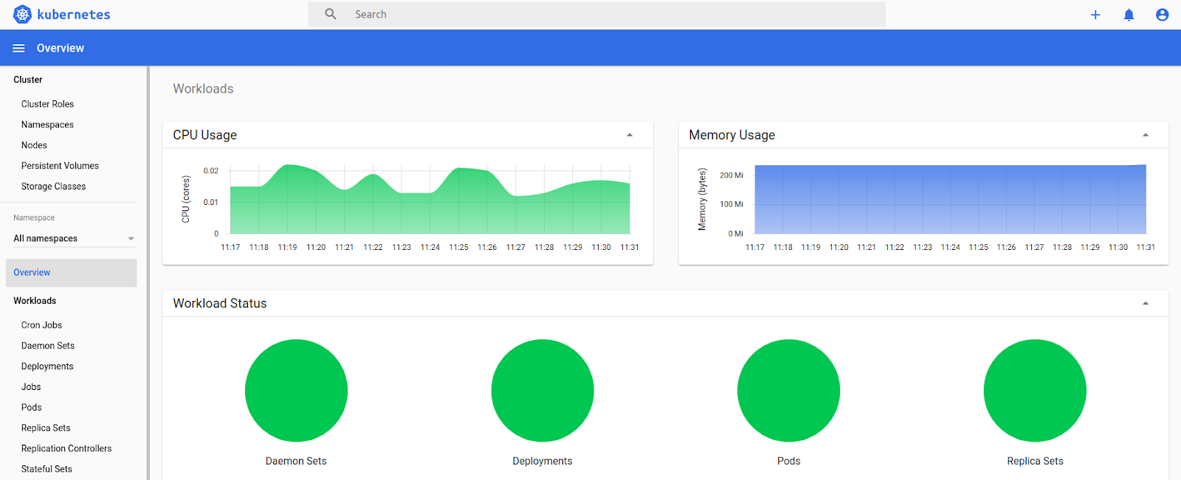This screenshot has height=480, width=1181.
Task: Go to Stateful Sets
Action: click(x=47, y=469)
